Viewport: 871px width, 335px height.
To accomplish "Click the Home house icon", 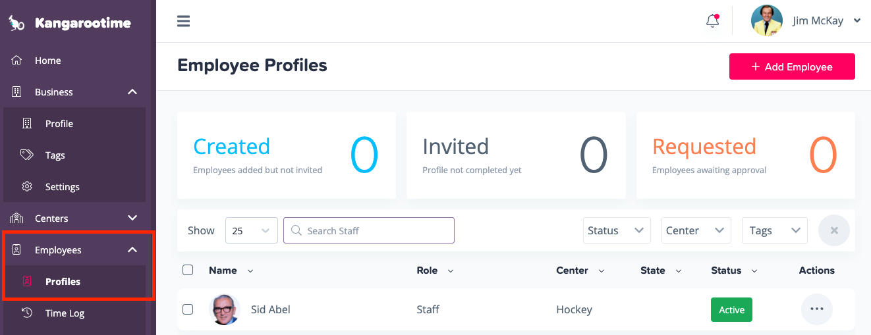I will 17,61.
